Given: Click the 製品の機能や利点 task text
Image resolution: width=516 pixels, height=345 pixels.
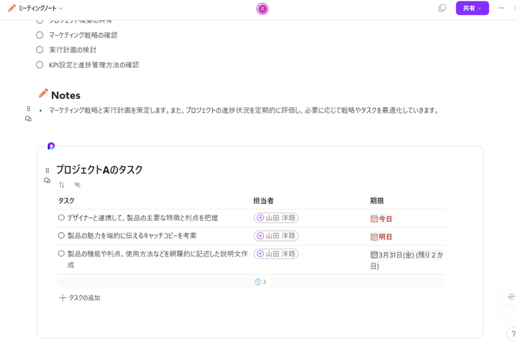Looking at the screenshot, I should (x=157, y=259).
